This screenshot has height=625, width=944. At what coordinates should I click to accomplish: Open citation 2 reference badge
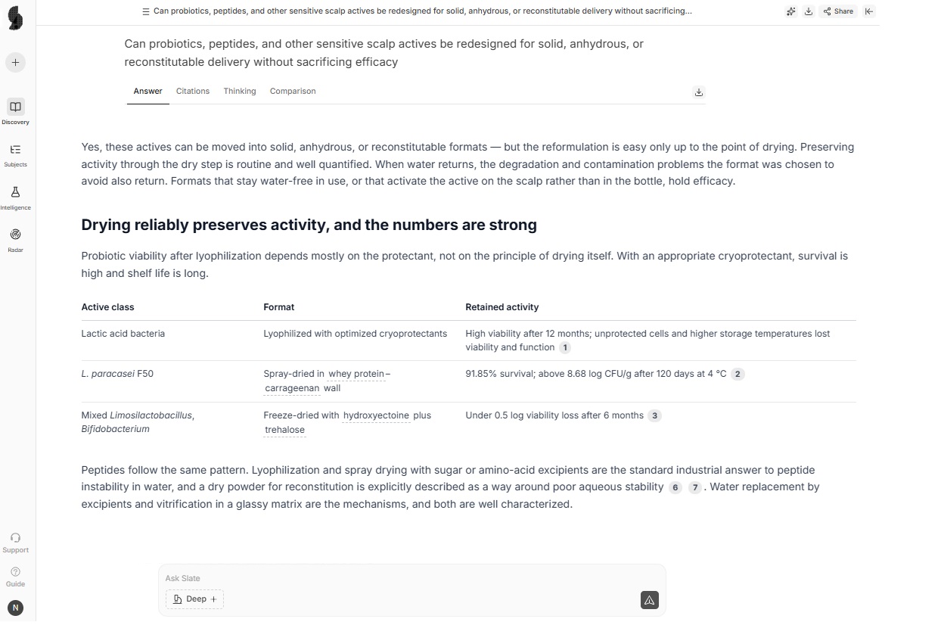pyautogui.click(x=737, y=374)
